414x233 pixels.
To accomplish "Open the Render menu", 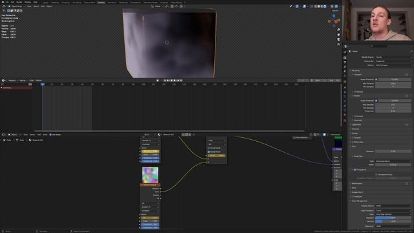I will coord(19,2).
